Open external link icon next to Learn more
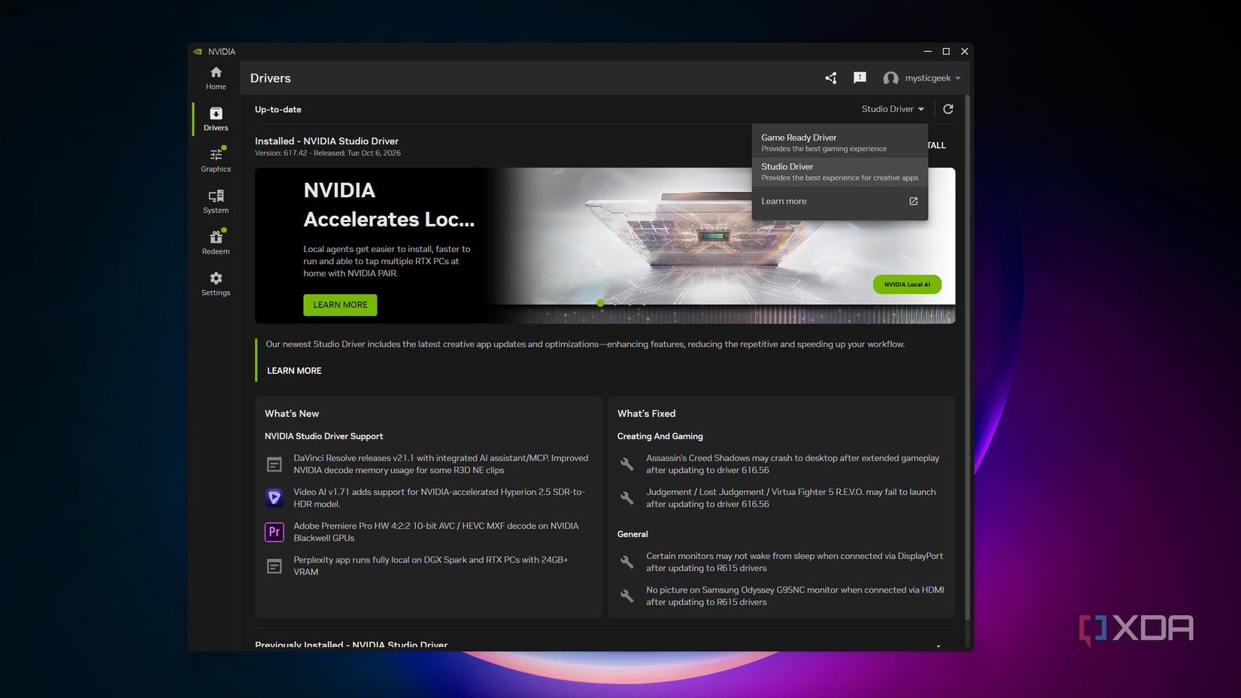The image size is (1241, 698). 913,201
